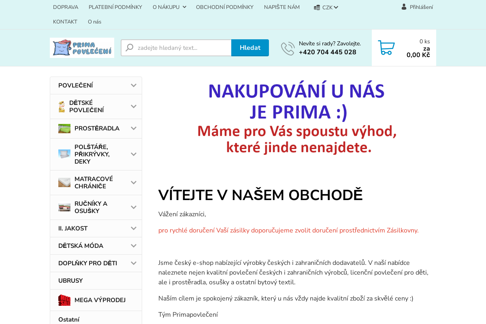Click the phone icon next to the phone number
486x324 pixels.
288,48
